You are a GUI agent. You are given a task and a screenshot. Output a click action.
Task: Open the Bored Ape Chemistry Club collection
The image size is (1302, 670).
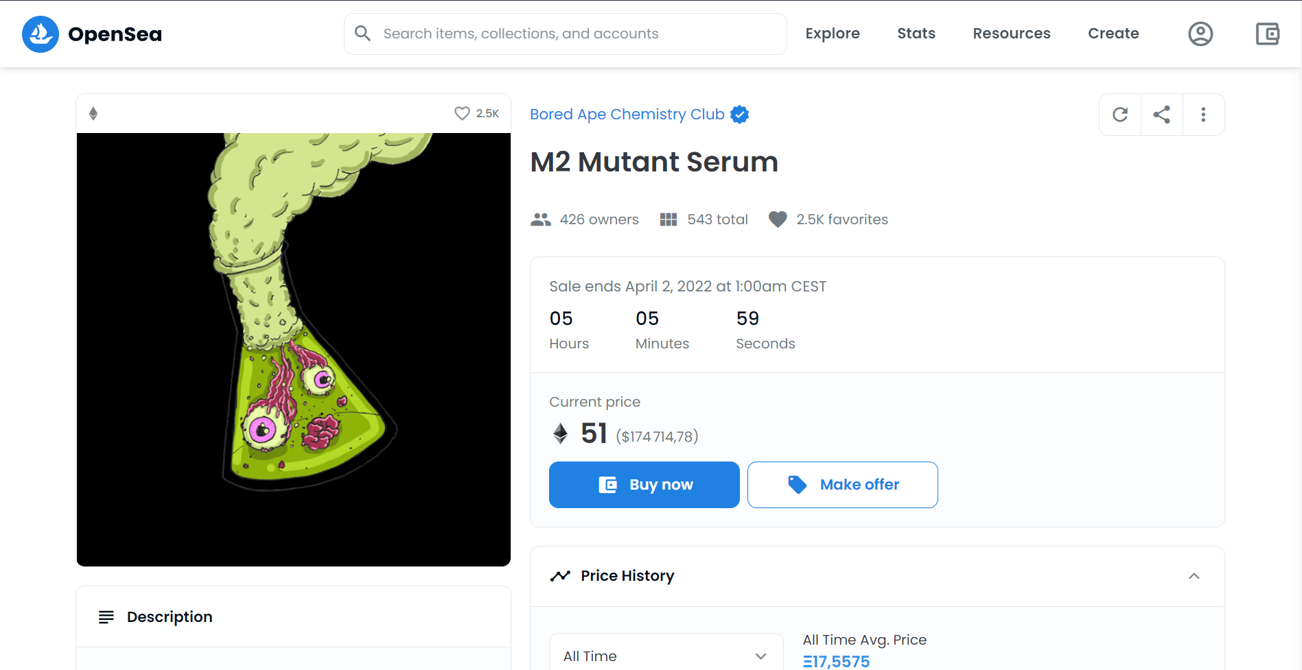click(627, 115)
